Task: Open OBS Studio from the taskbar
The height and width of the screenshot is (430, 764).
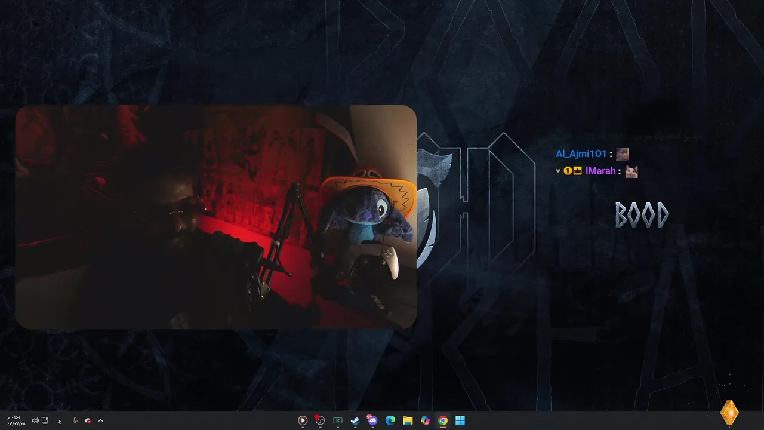Action: pos(320,420)
